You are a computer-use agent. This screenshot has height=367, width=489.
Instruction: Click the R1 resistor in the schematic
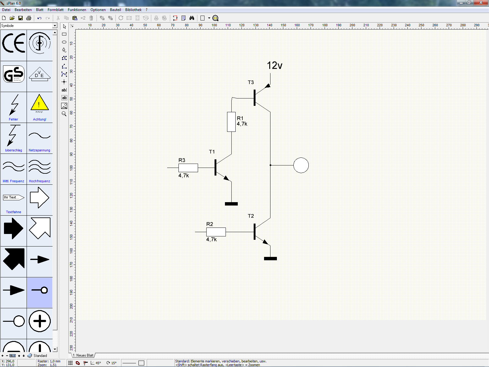coord(231,122)
